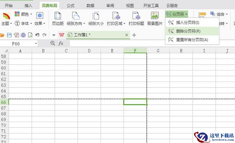235x143 pixels.
Task: Expand the 纸张大小 (paper size) dropdown
Action: click(96, 19)
